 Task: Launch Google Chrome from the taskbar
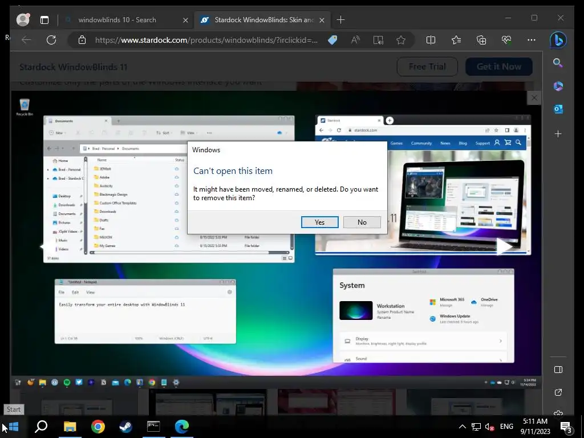click(x=98, y=427)
